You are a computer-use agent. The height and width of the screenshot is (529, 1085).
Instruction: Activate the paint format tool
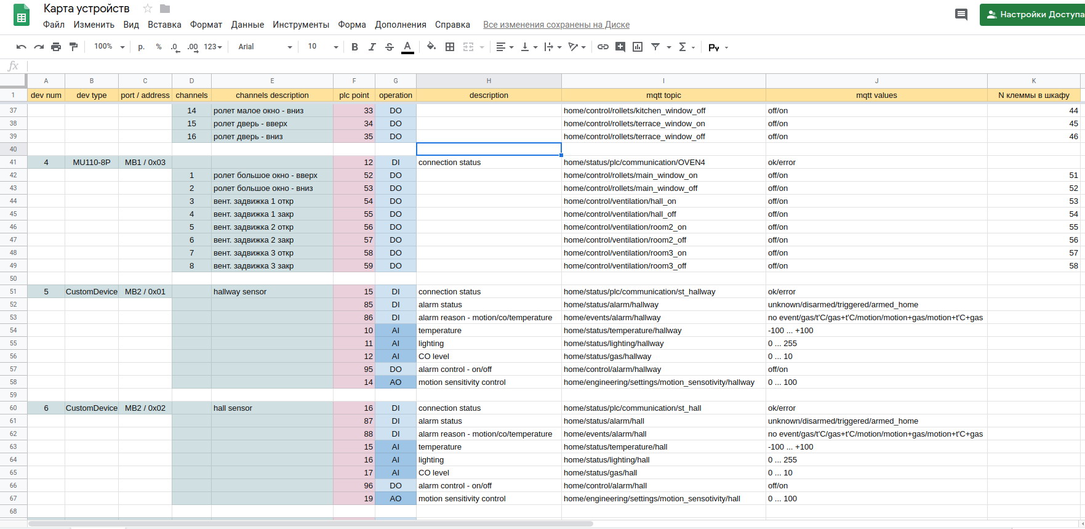(x=74, y=47)
